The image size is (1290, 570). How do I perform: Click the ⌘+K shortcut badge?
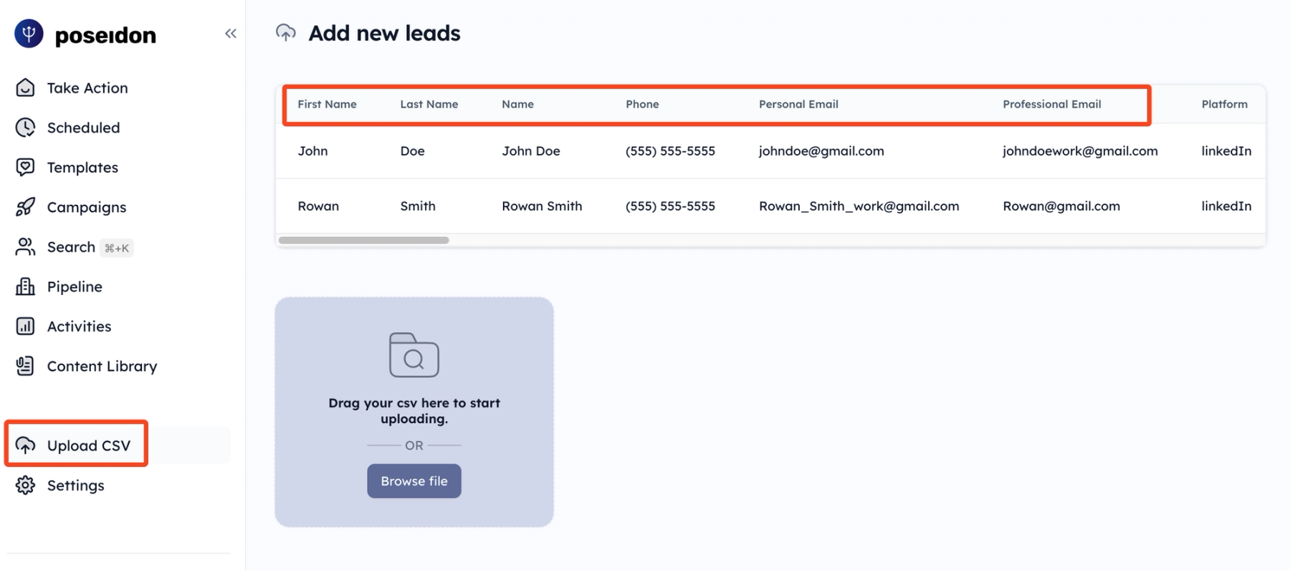point(117,248)
